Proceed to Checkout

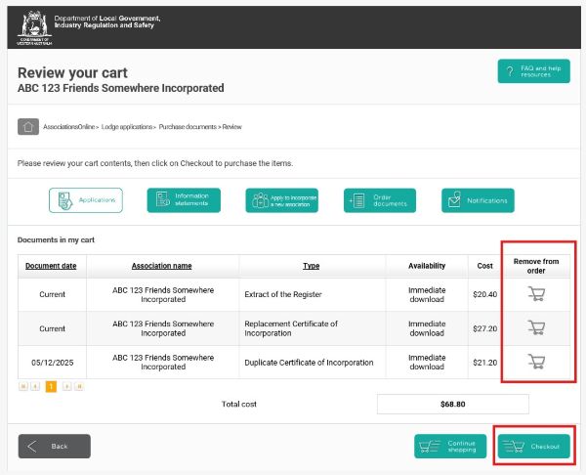pyautogui.click(x=533, y=447)
